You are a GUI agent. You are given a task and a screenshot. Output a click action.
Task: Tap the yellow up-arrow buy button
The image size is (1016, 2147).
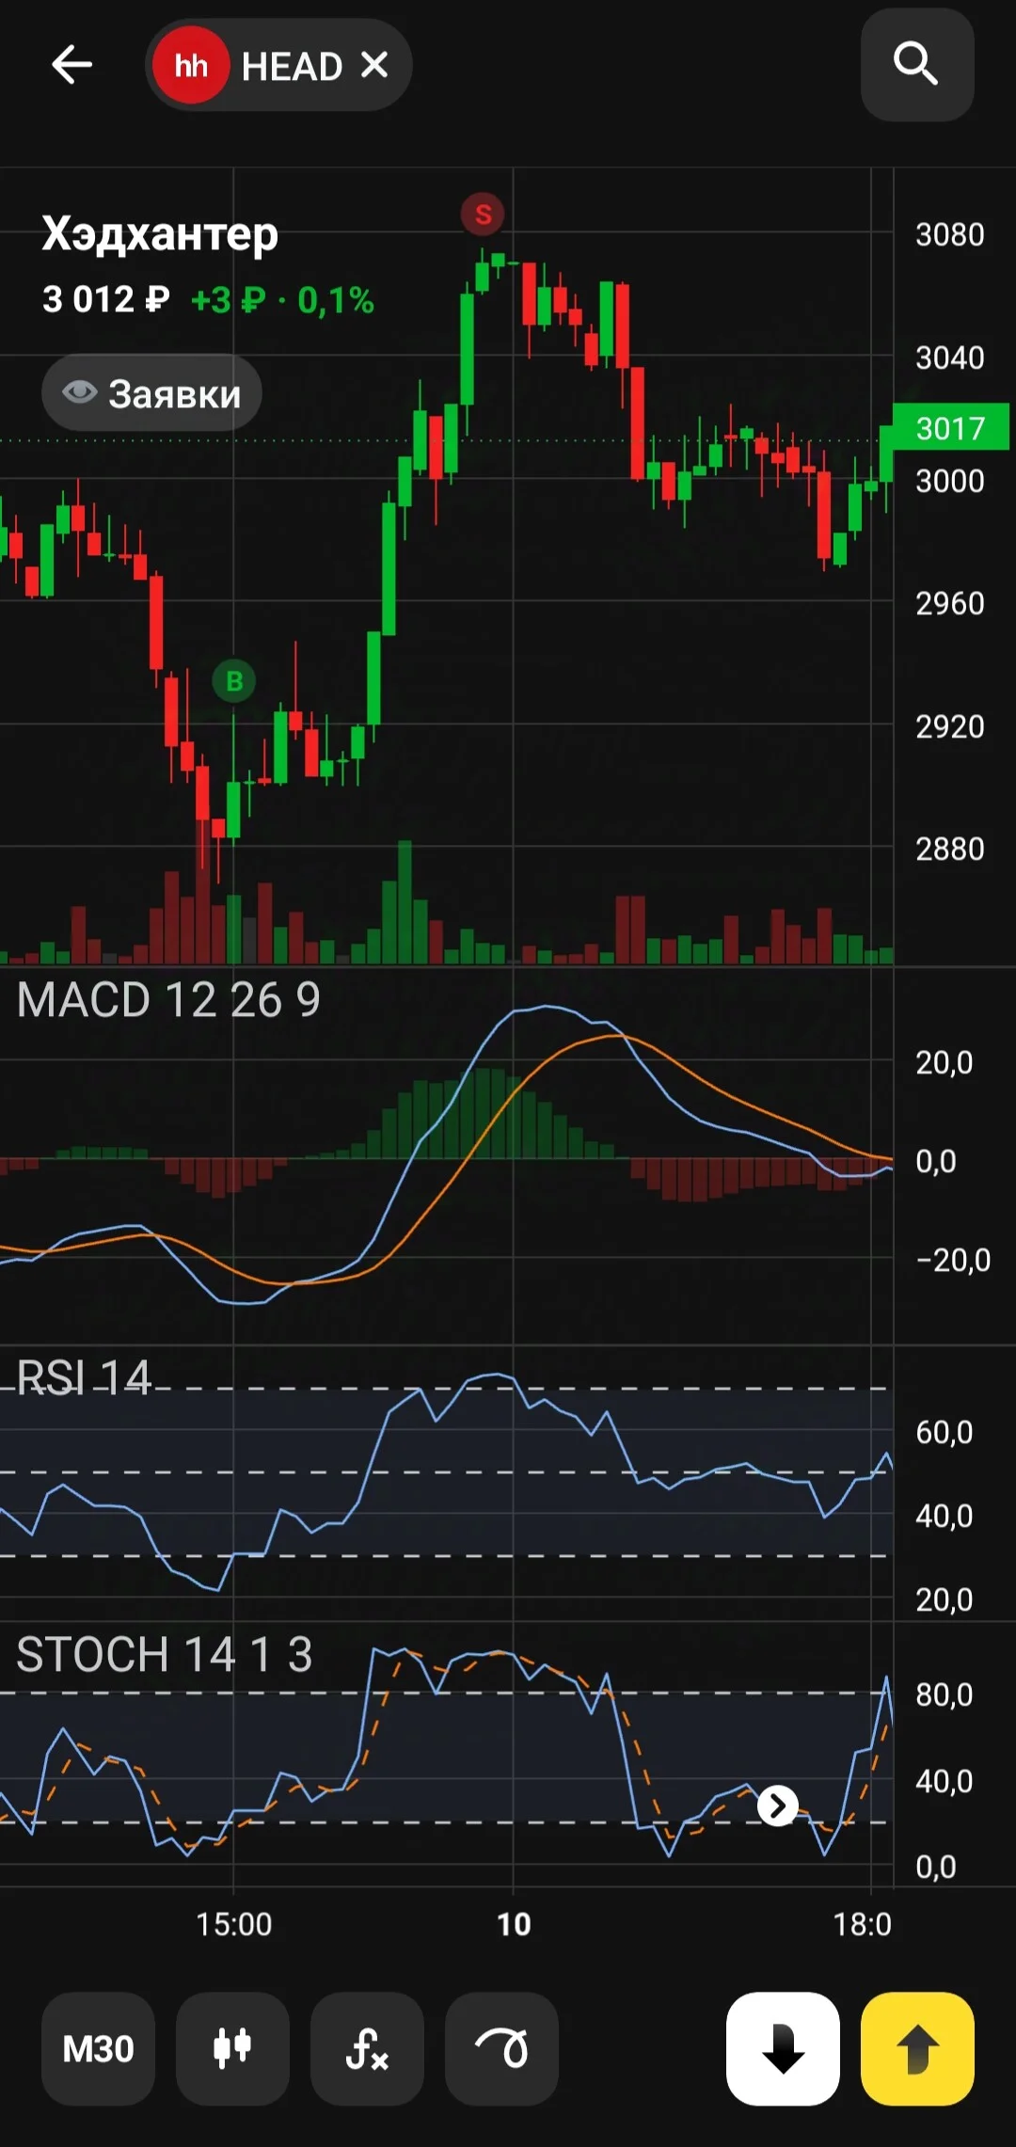tap(917, 2048)
